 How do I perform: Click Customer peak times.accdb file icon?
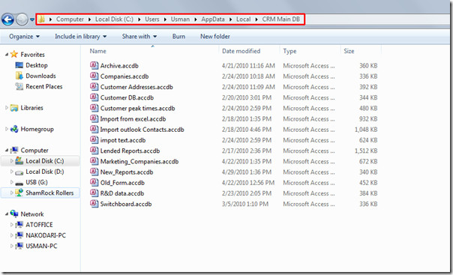coord(94,108)
